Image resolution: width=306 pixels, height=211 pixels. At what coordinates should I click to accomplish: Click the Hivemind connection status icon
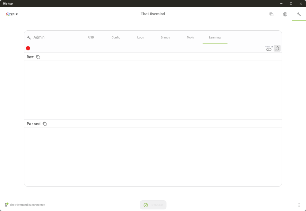pyautogui.click(x=6, y=205)
